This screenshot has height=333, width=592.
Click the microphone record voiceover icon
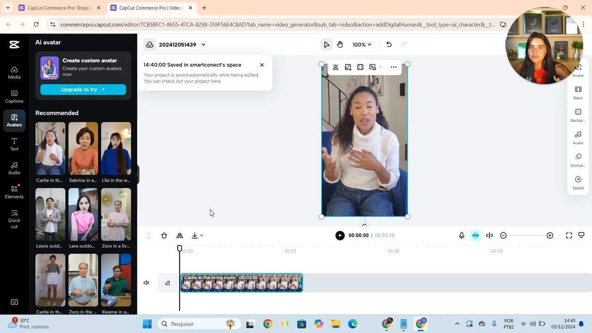(462, 235)
